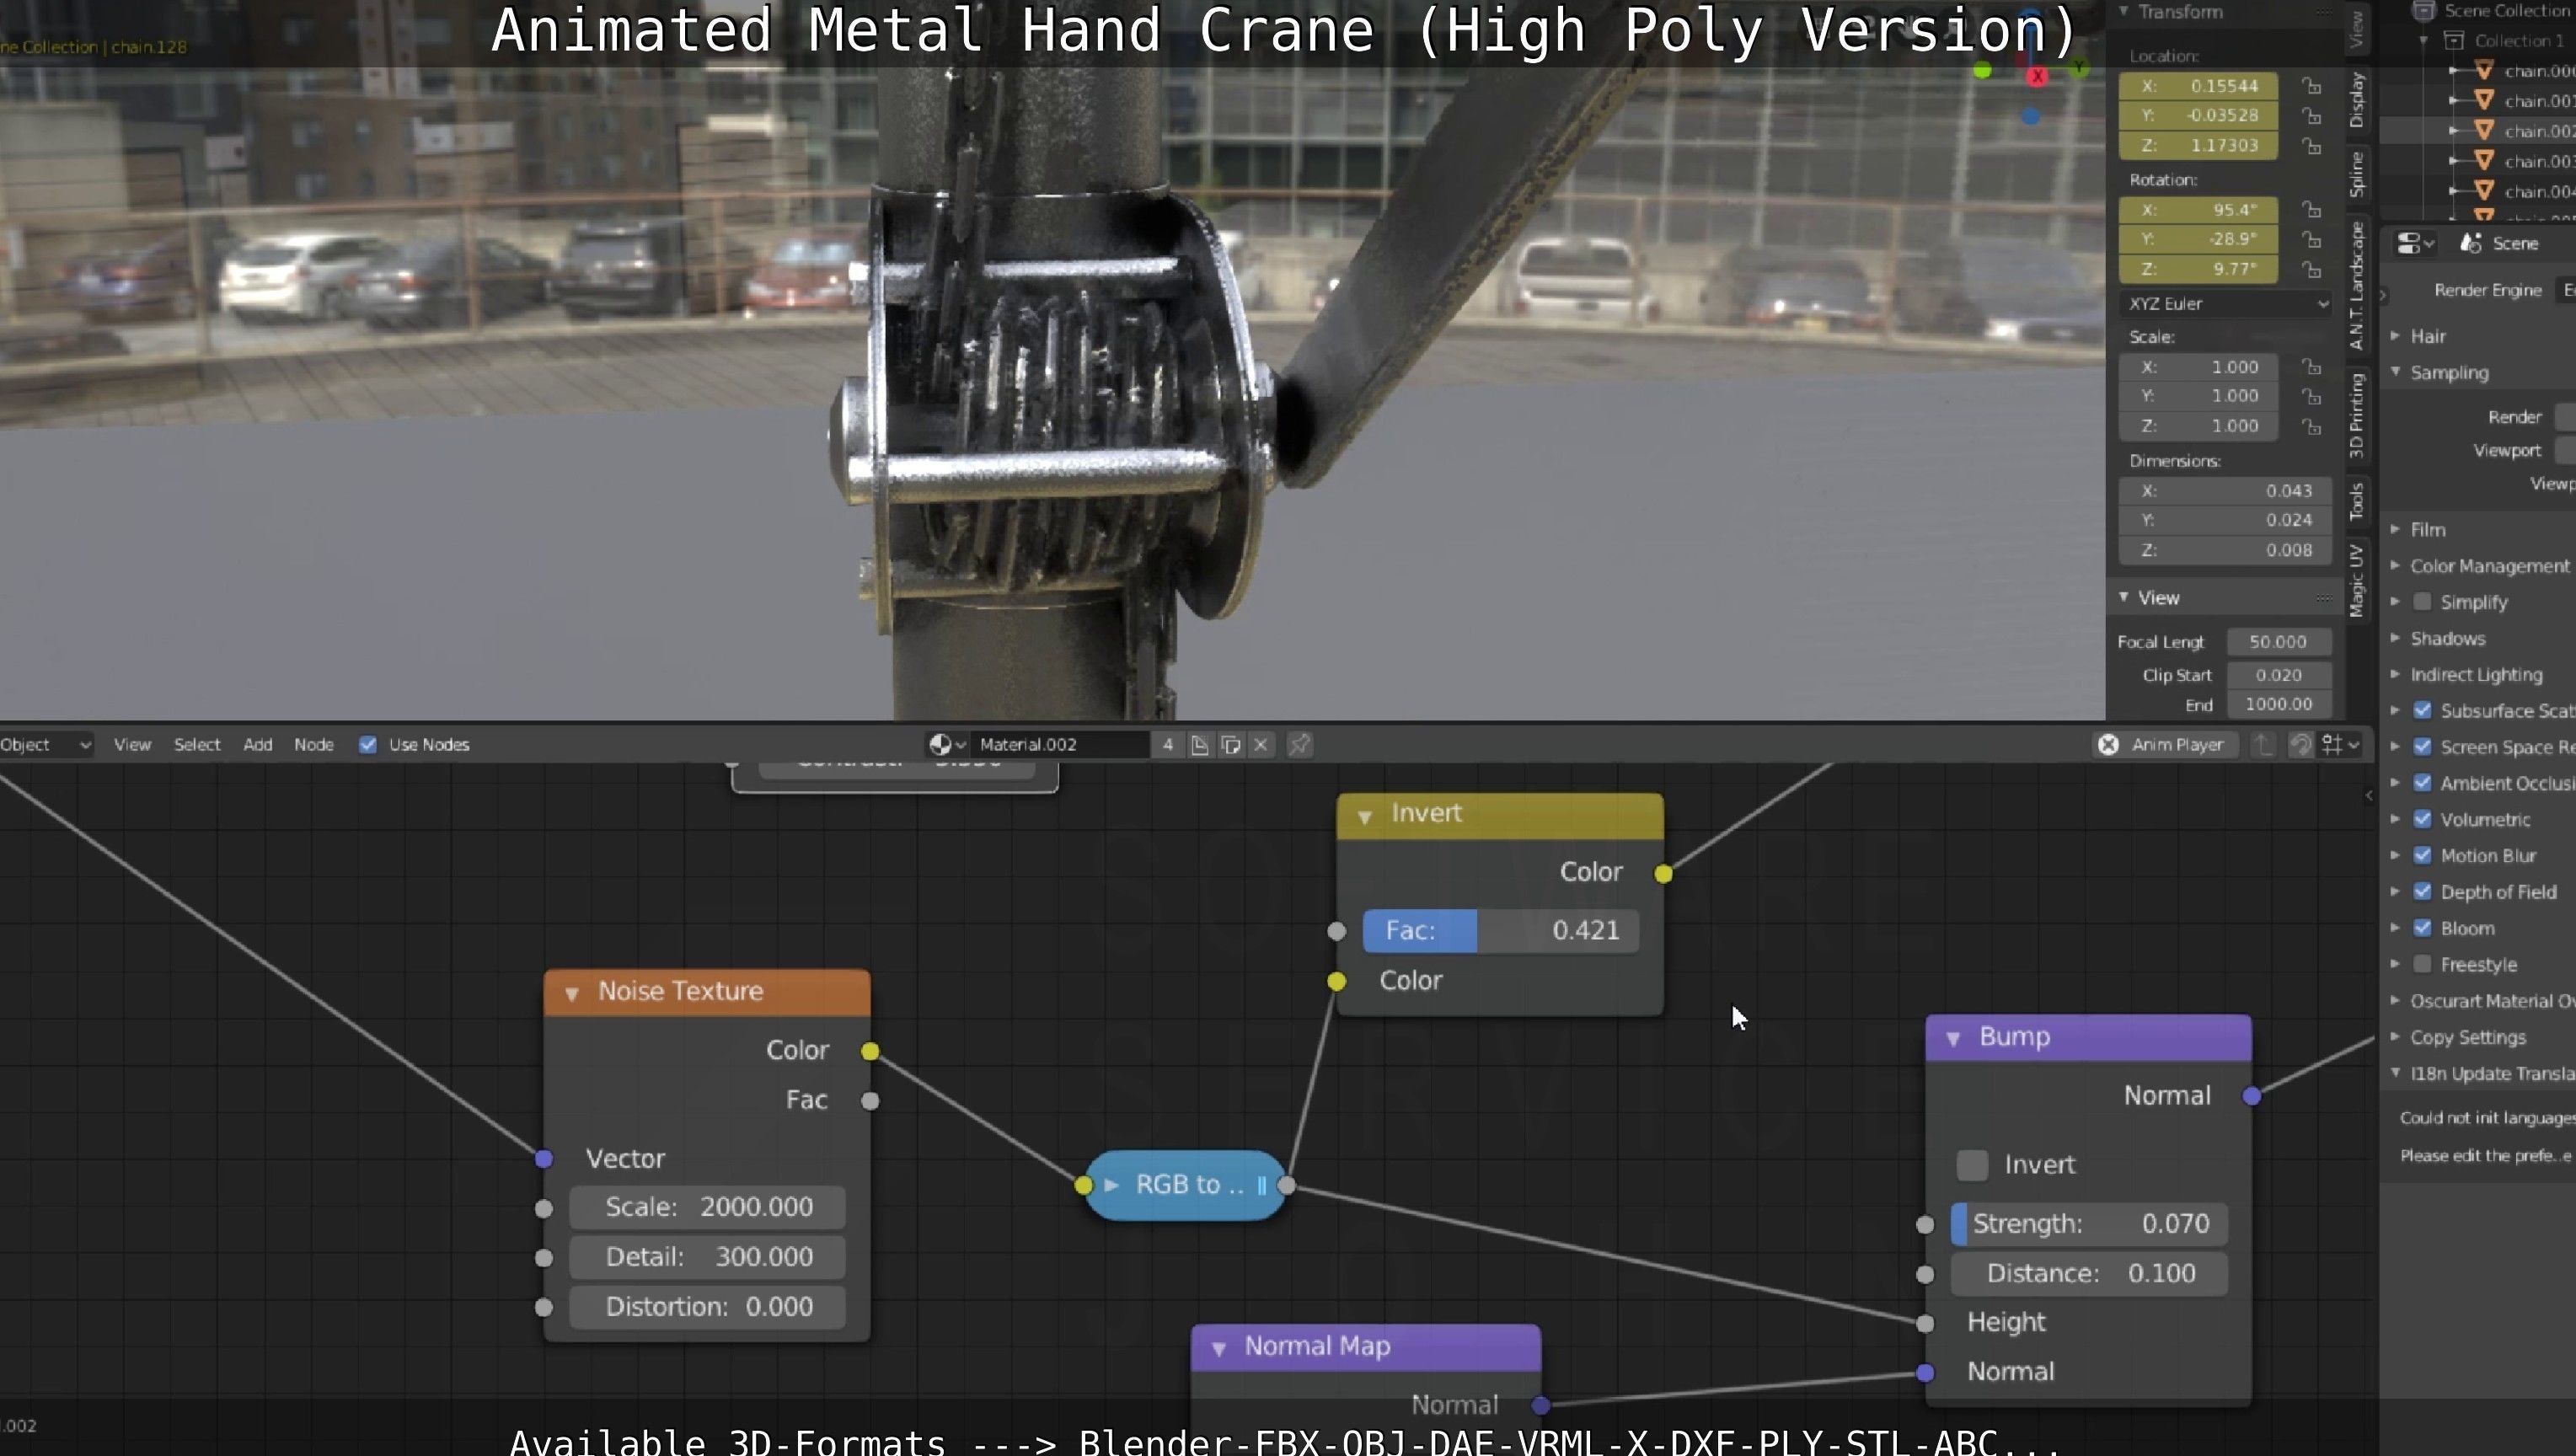Collapse the Normal Map node
The height and width of the screenshot is (1456, 2576).
tap(1219, 1349)
